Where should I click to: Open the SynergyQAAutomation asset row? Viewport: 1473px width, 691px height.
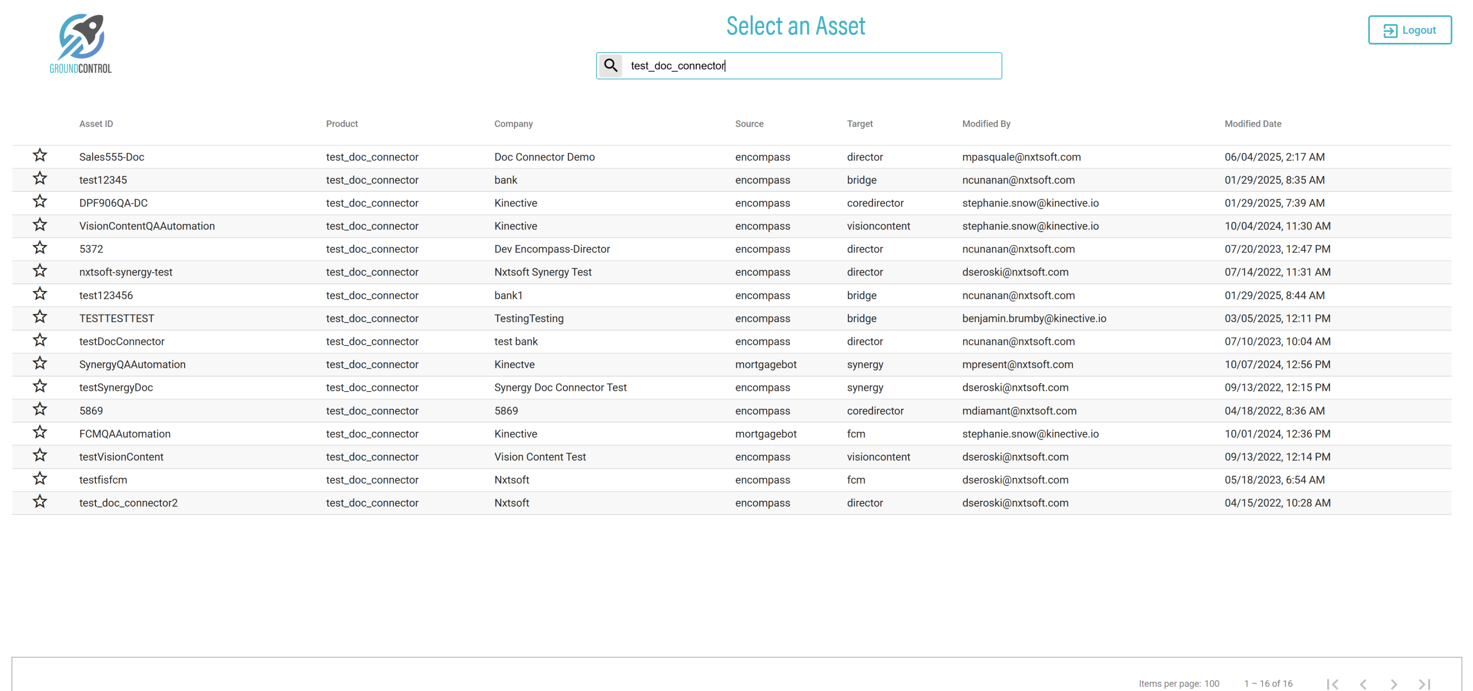coord(132,364)
